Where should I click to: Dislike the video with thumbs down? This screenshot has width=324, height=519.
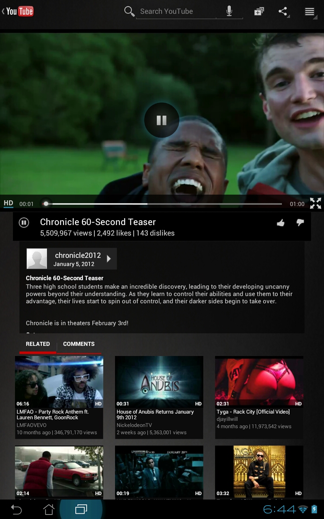click(300, 223)
